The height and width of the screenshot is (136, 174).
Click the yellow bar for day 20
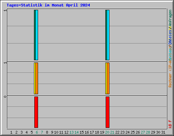pyautogui.click(x=106, y=78)
